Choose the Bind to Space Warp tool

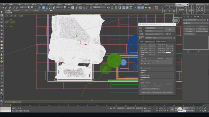click(x=17, y=7)
